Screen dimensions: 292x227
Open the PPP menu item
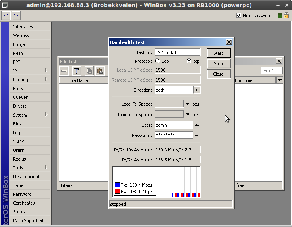(30, 62)
